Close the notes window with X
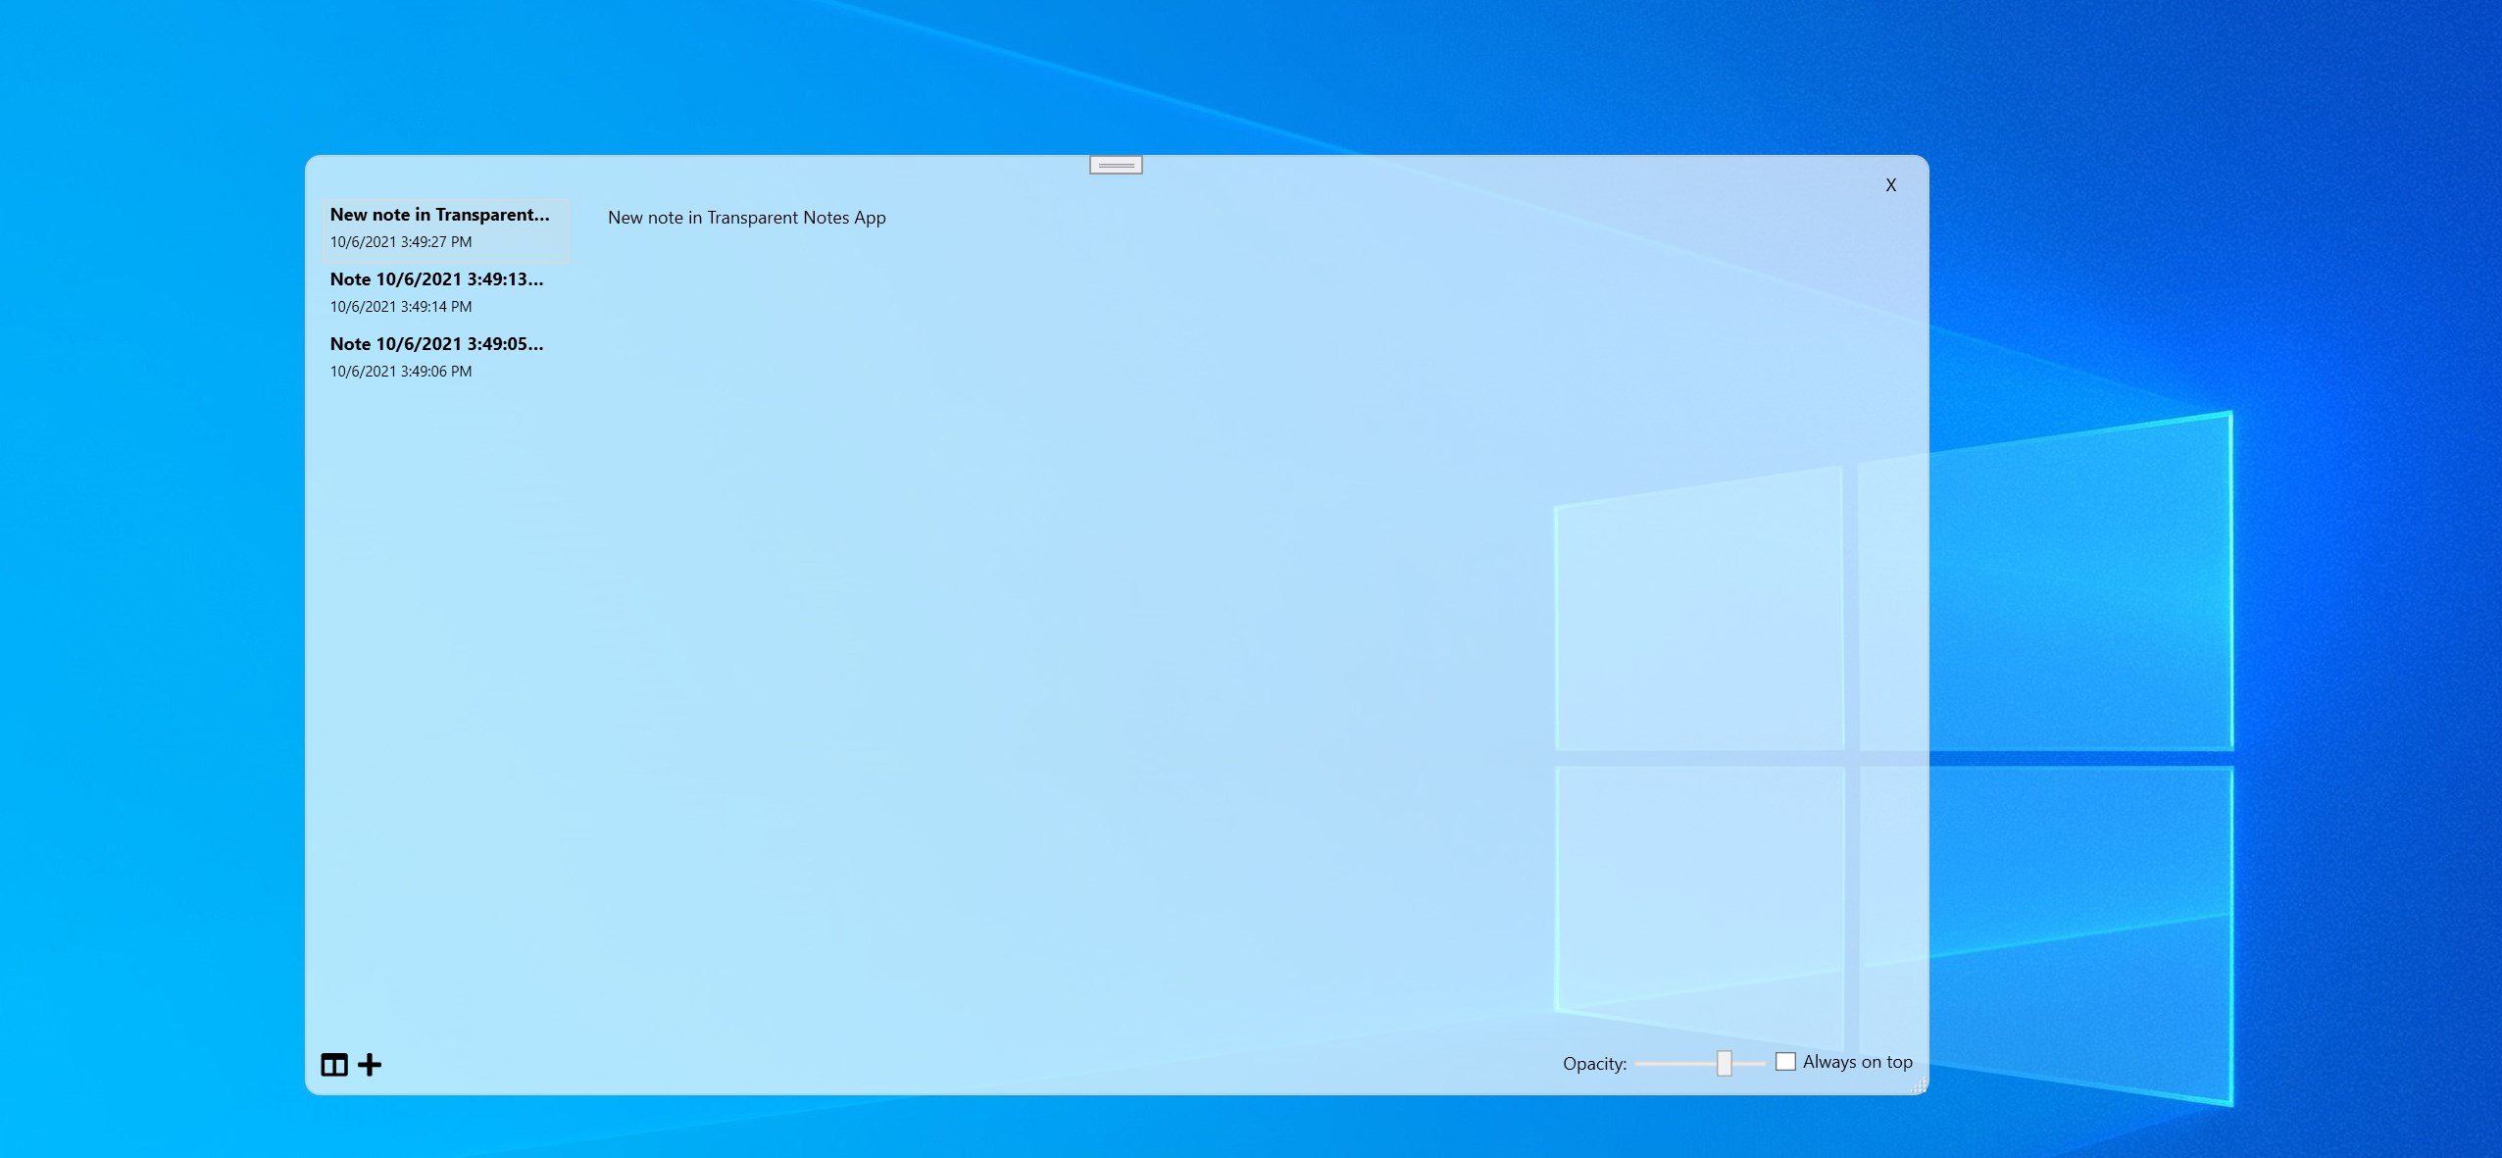Screen dimensions: 2502x1158 tap(1890, 185)
